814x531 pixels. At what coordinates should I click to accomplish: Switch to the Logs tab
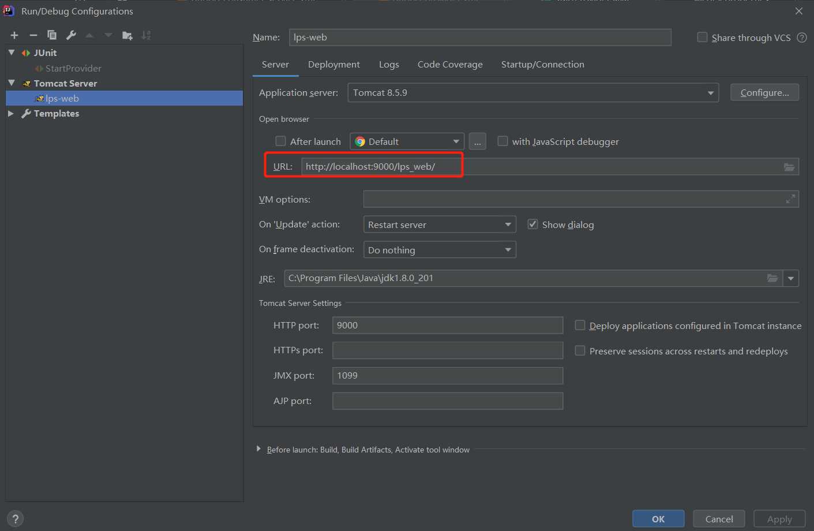pyautogui.click(x=389, y=65)
